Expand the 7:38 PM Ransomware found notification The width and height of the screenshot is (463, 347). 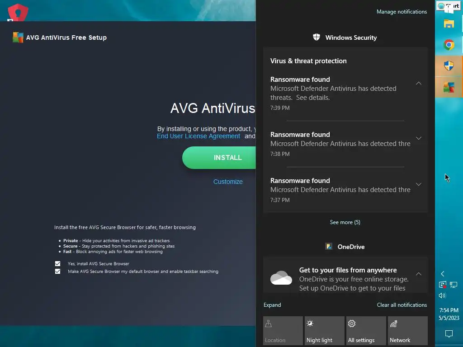[x=419, y=138]
